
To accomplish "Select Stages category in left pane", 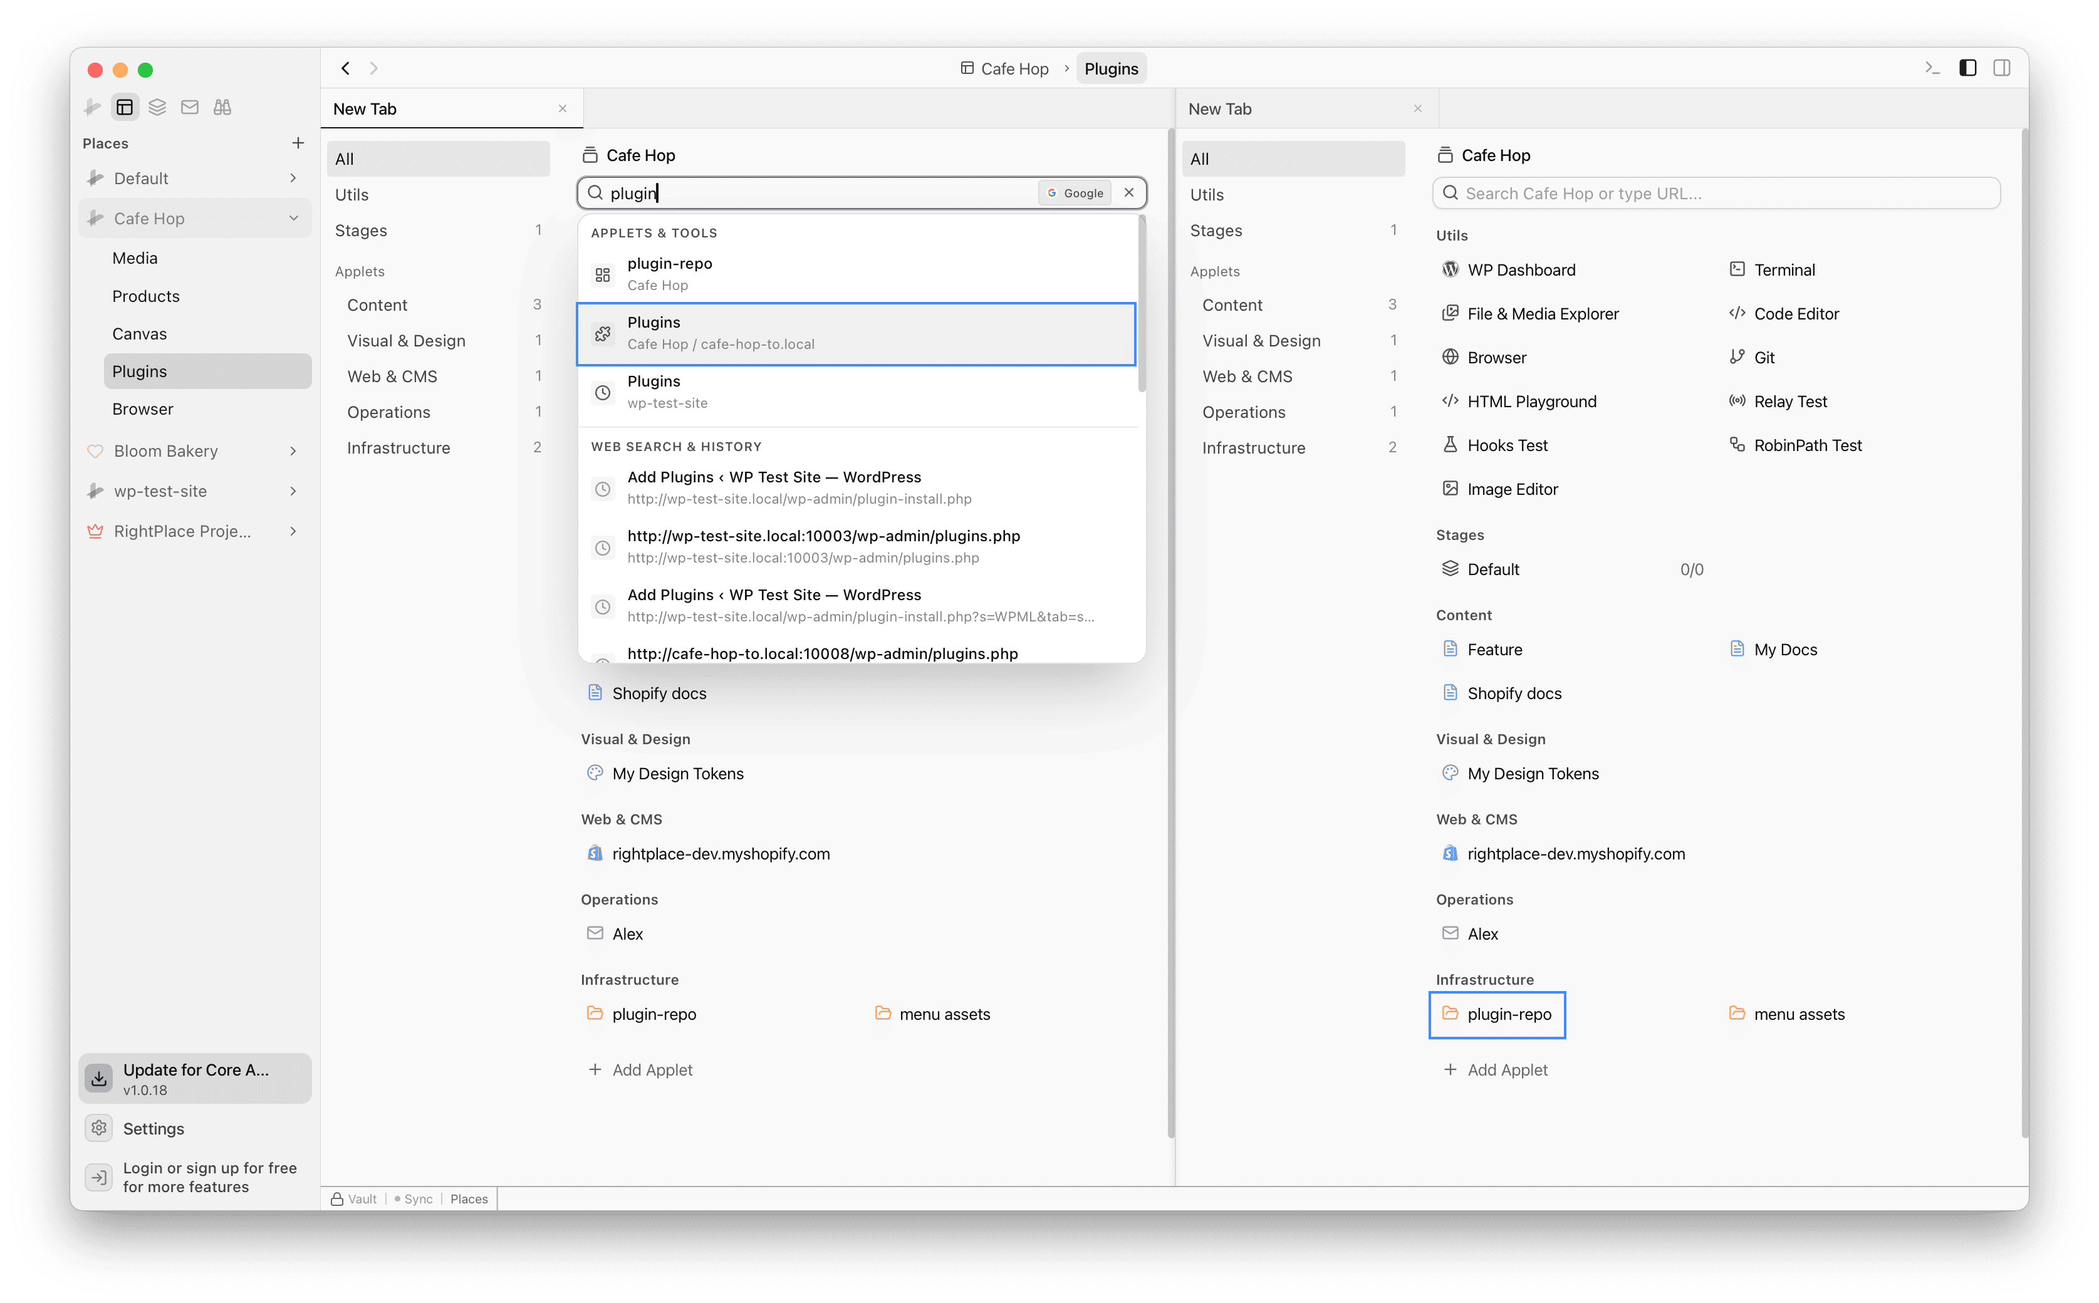I will [x=438, y=231].
